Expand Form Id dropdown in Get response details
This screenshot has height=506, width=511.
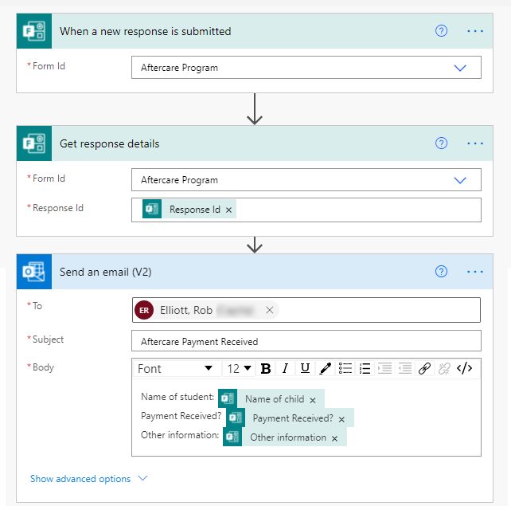pyautogui.click(x=460, y=180)
